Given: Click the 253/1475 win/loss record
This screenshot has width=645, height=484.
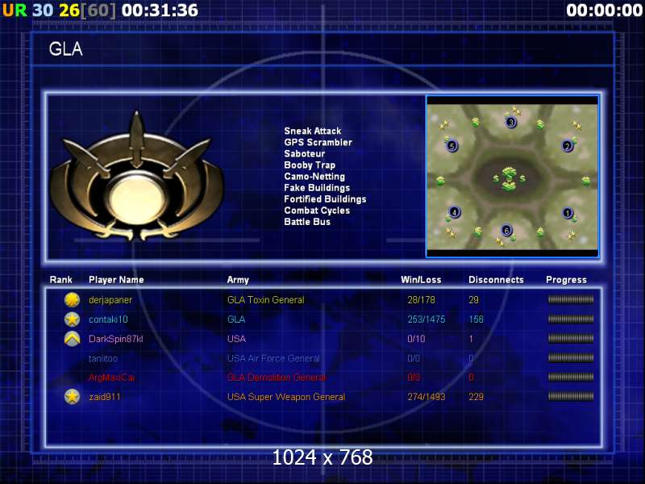Looking at the screenshot, I should point(427,319).
